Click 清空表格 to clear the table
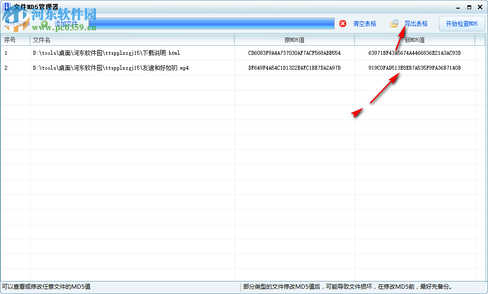 (364, 24)
